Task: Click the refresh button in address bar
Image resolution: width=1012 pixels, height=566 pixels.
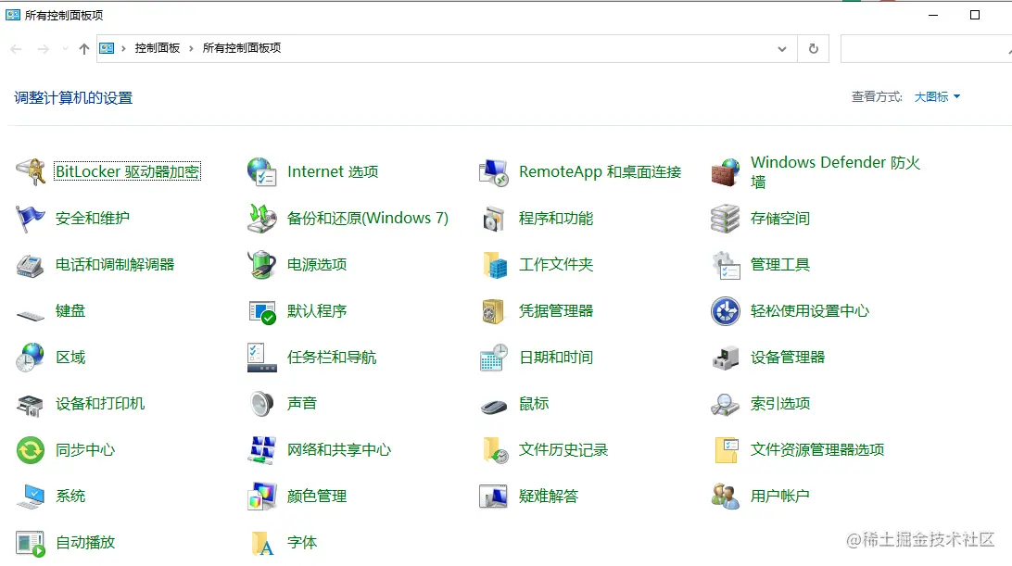Action: pos(814,48)
